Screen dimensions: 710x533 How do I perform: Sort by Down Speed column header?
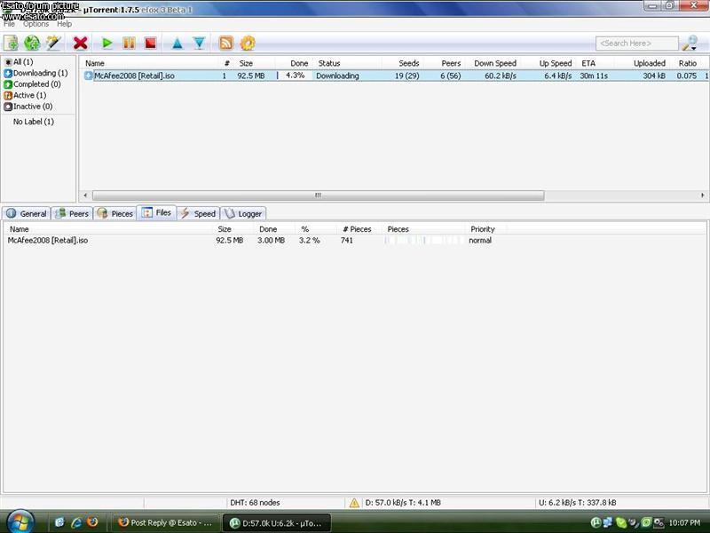(x=495, y=63)
